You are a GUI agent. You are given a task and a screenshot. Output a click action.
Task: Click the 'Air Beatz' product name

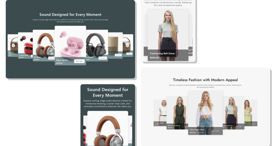click(37, 57)
